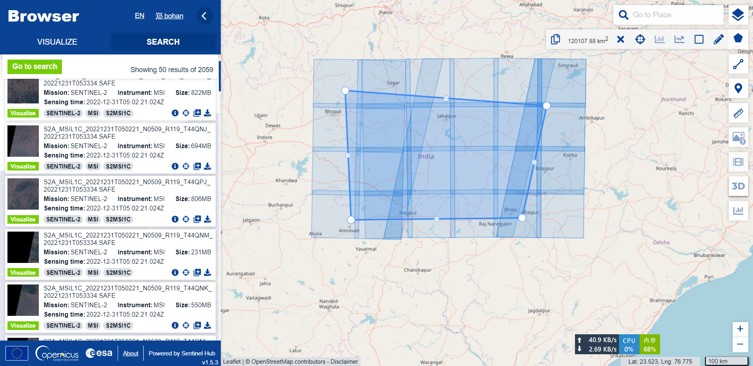Zoom to the T44QPJ product footprint

point(186,219)
